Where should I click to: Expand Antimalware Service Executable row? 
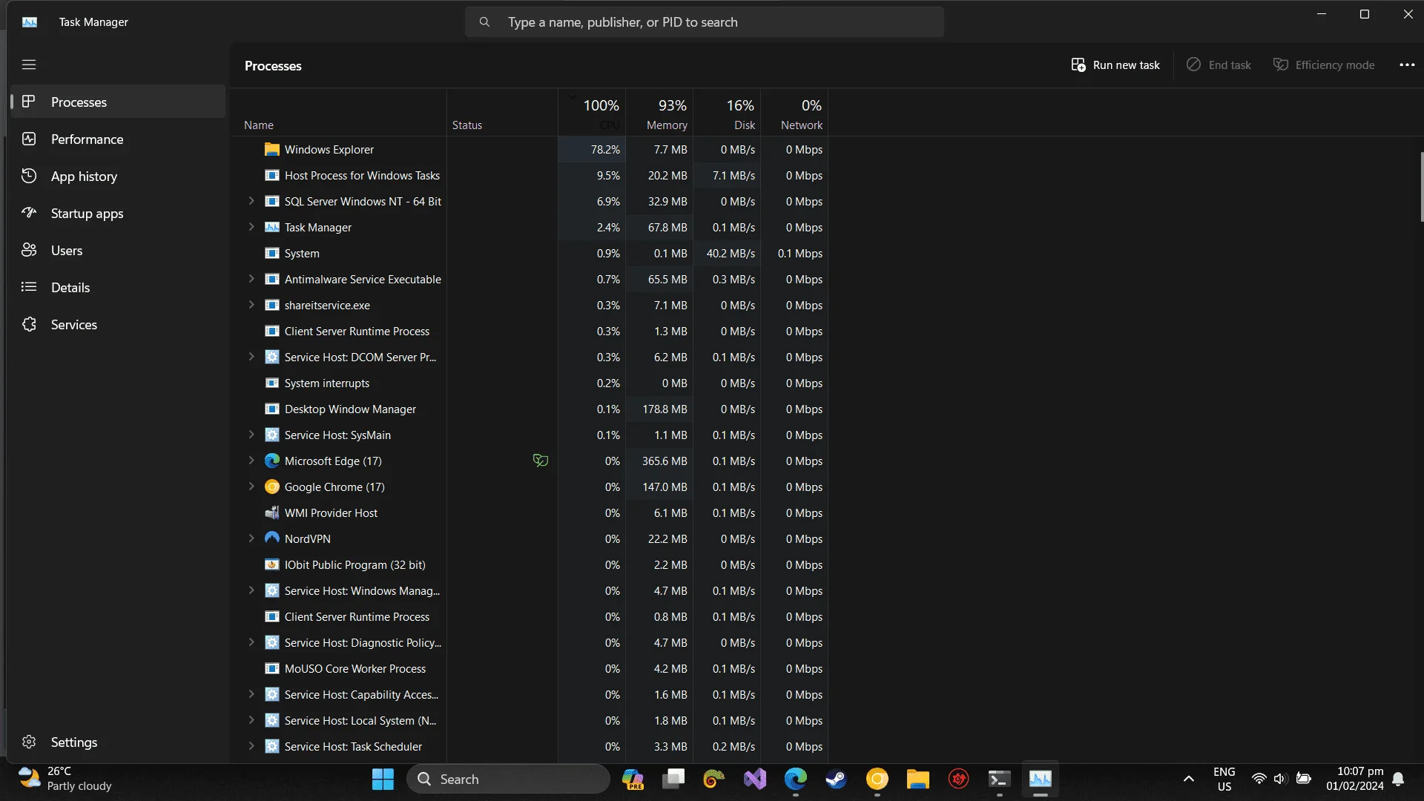pyautogui.click(x=251, y=279)
